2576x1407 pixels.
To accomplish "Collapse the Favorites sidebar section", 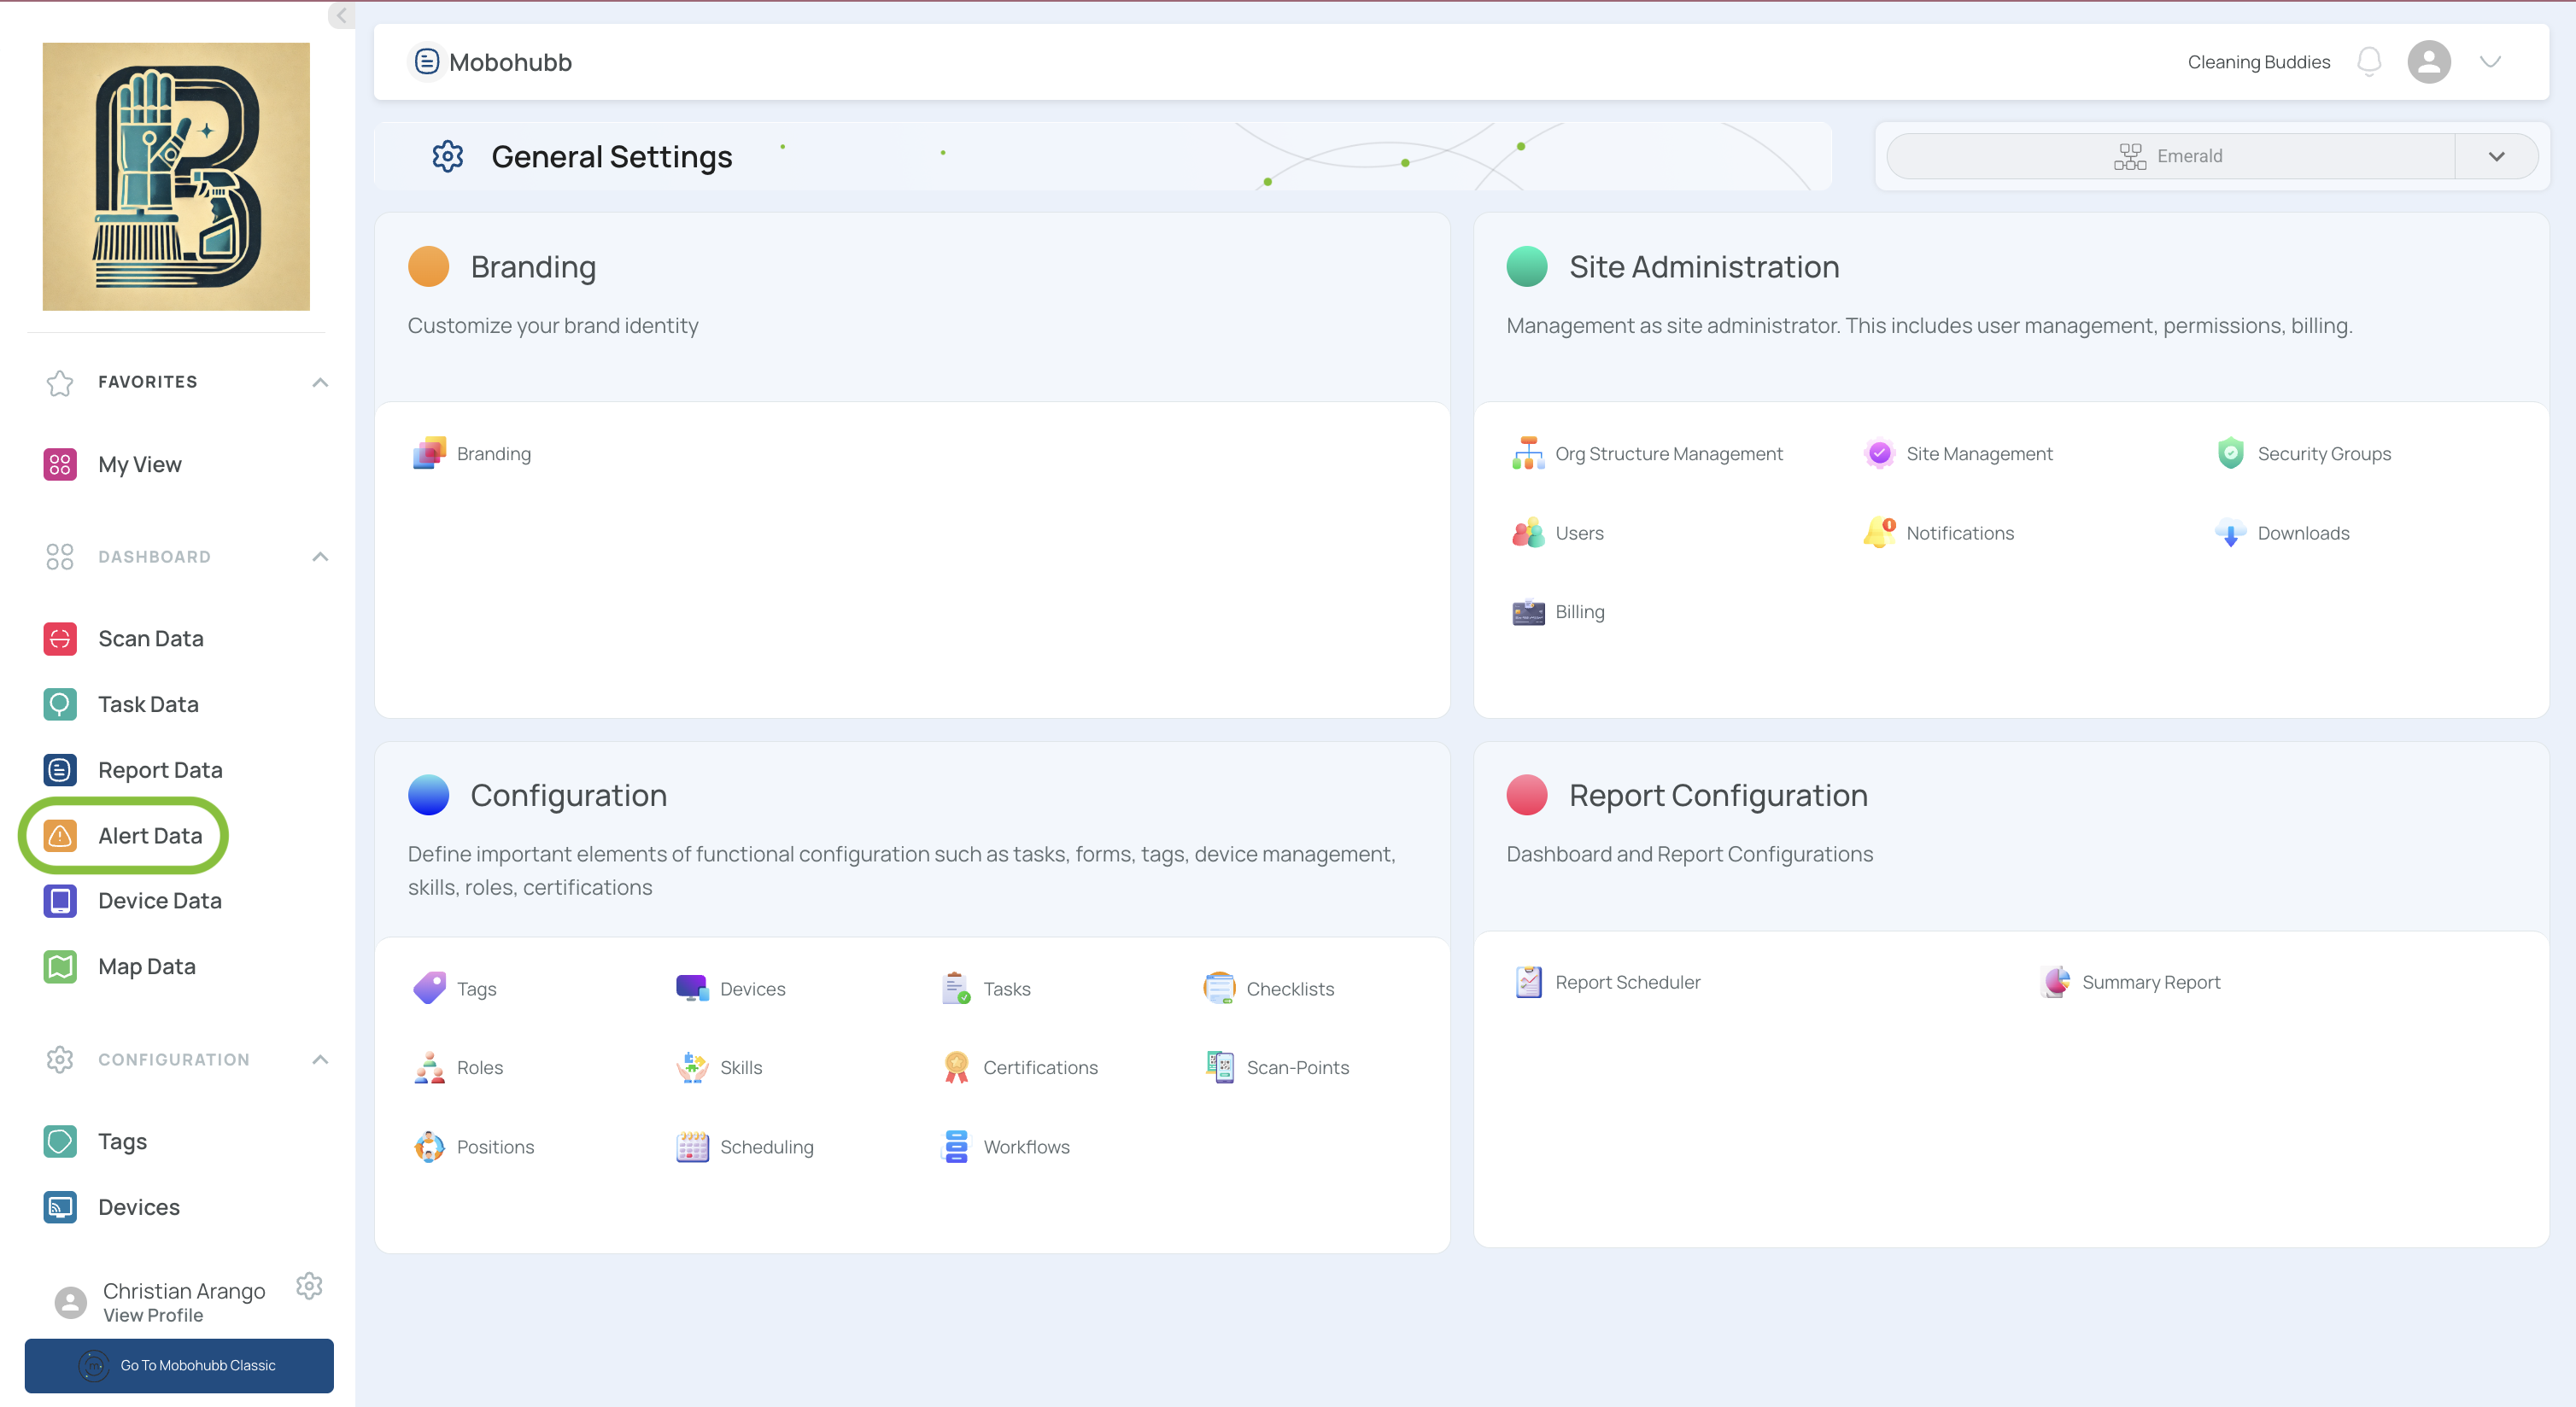I will pos(320,382).
